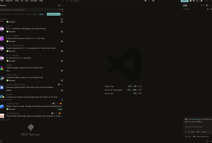Click the wbc_pipeline command center search box
The height and width of the screenshot is (143, 212).
[106, 1]
